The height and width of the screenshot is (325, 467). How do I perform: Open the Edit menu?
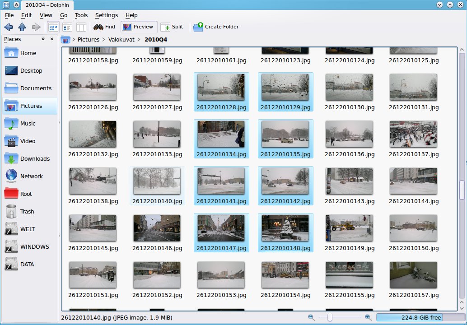(27, 15)
